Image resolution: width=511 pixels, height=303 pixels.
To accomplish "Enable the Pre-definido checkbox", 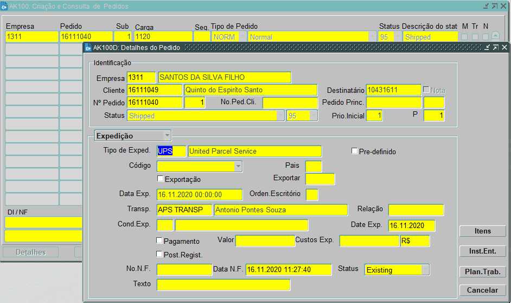I will point(355,151).
